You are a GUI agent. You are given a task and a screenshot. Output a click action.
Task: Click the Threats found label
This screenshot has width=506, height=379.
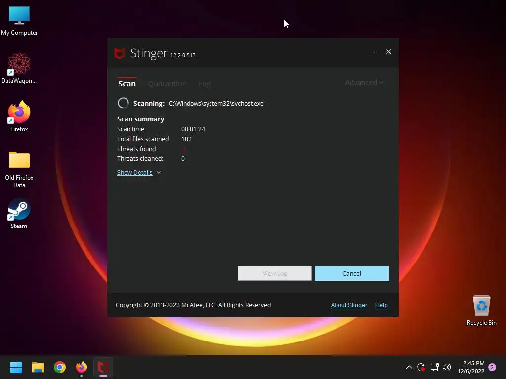tap(137, 149)
